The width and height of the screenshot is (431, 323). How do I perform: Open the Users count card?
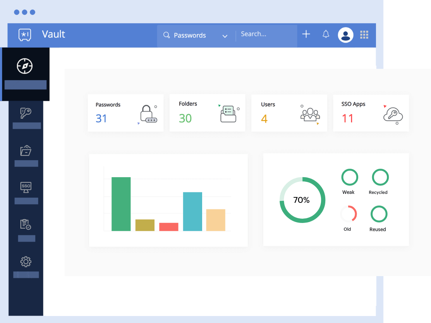[289, 113]
